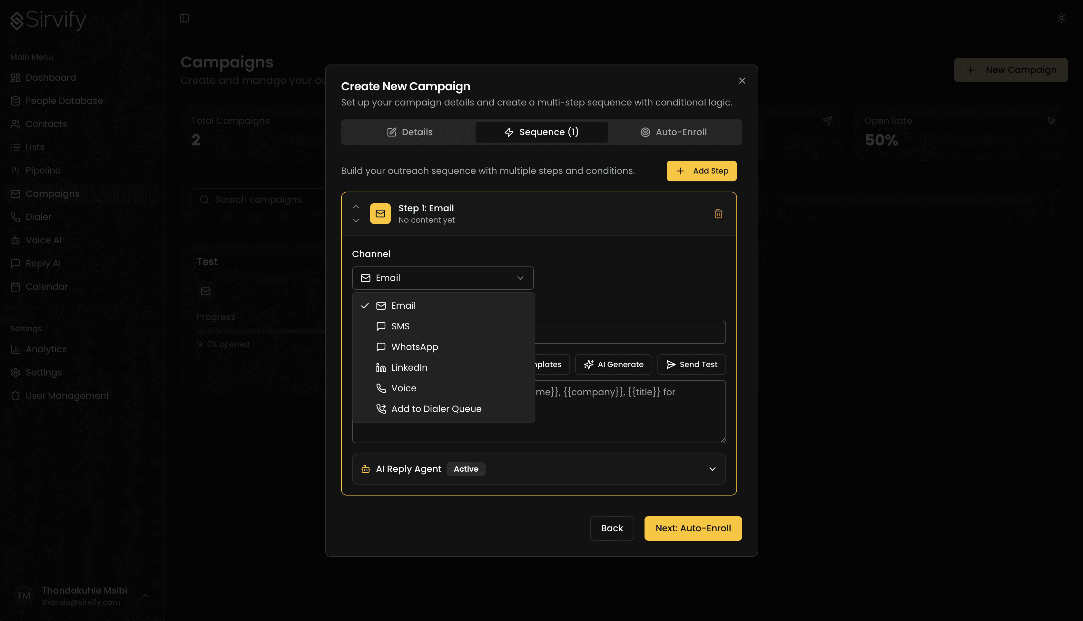Switch to the Auto-Enroll tab
Viewport: 1083px width, 621px height.
[674, 132]
